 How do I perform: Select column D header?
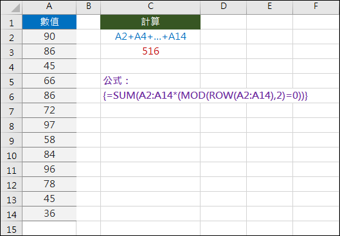(223, 6)
